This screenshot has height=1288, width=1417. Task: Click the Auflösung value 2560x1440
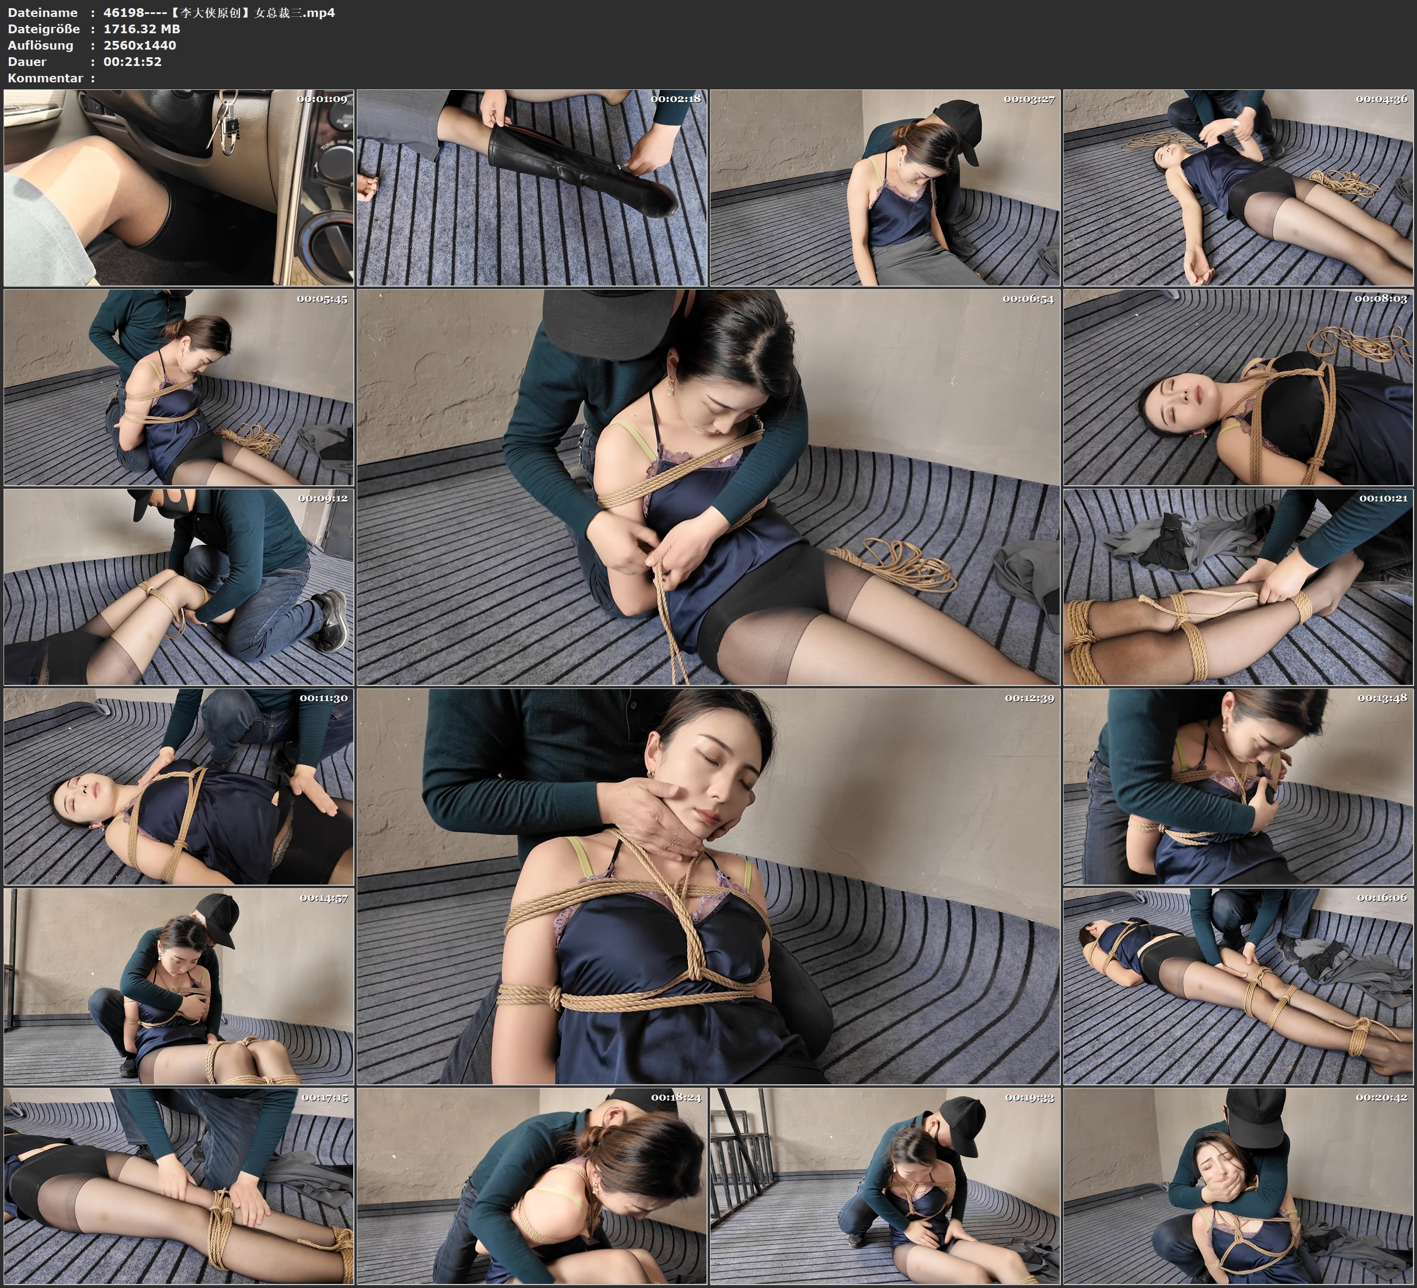click(139, 45)
